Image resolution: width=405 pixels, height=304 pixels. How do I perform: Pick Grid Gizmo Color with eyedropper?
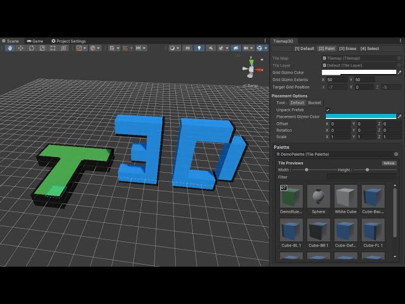(399, 72)
